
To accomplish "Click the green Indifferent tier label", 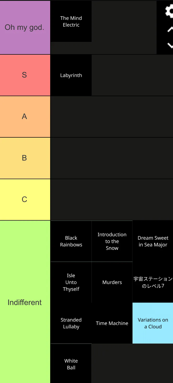I will pyautogui.click(x=25, y=302).
